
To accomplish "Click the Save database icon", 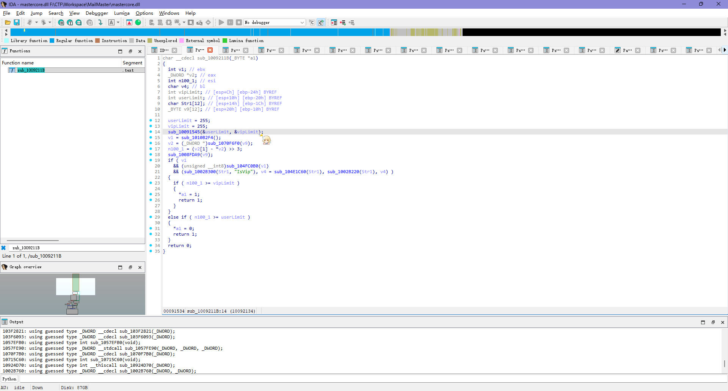I will click(17, 23).
